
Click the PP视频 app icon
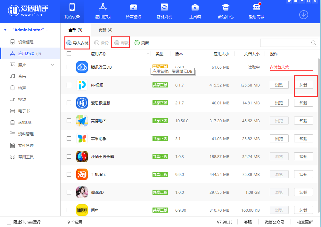click(x=82, y=85)
